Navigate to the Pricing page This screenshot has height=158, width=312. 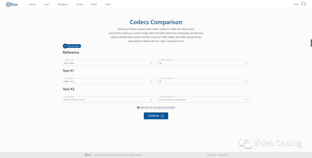click(x=79, y=4)
